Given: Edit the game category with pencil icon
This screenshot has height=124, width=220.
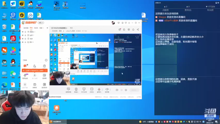Looking at the screenshot, I should [64, 31].
